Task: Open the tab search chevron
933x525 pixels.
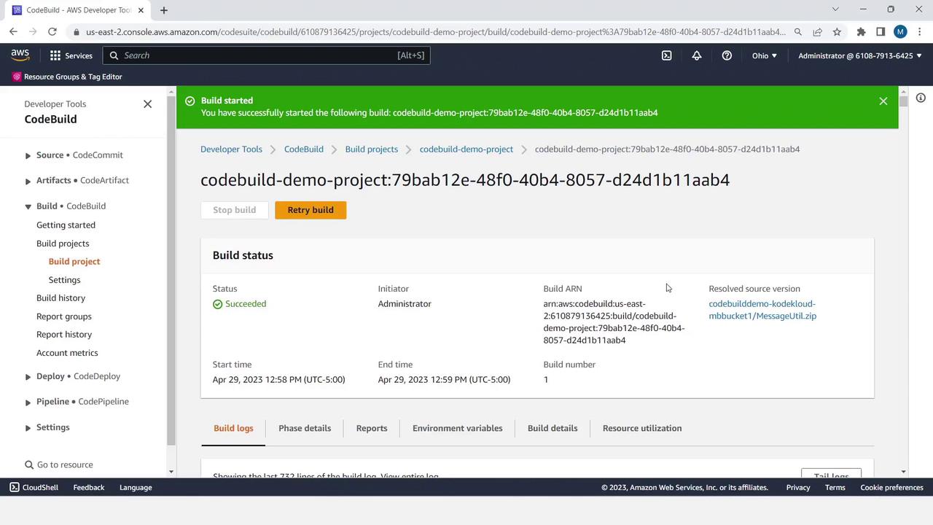Action: 835,9
